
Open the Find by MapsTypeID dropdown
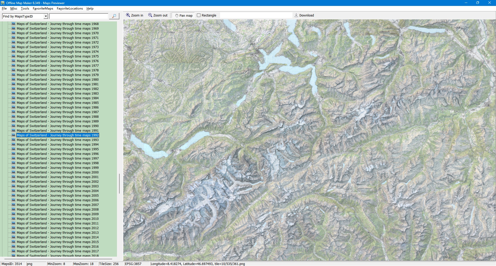tap(46, 16)
